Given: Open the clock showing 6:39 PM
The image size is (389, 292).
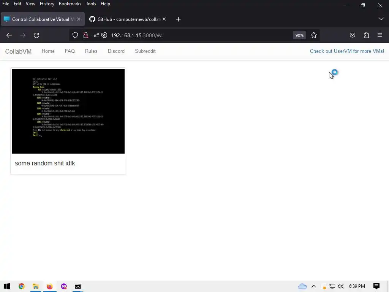Looking at the screenshot, I should click(357, 286).
